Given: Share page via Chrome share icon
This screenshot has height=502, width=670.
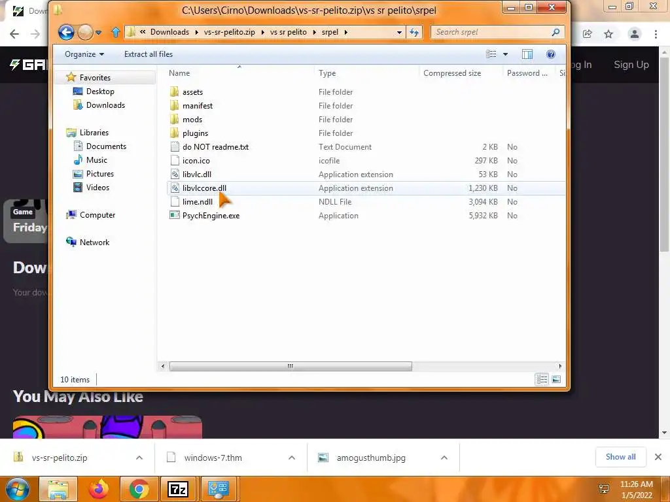Looking at the screenshot, I should coord(588,34).
